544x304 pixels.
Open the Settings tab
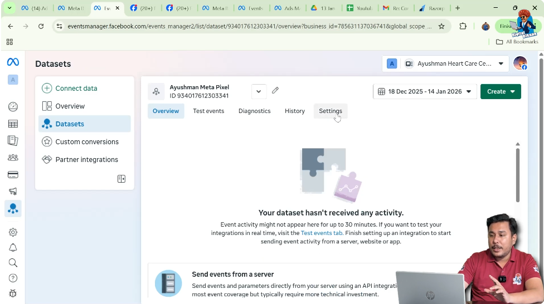point(331,111)
